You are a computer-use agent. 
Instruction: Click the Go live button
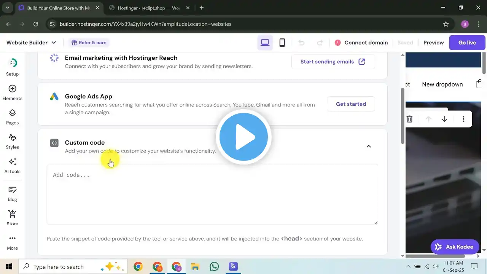(467, 43)
